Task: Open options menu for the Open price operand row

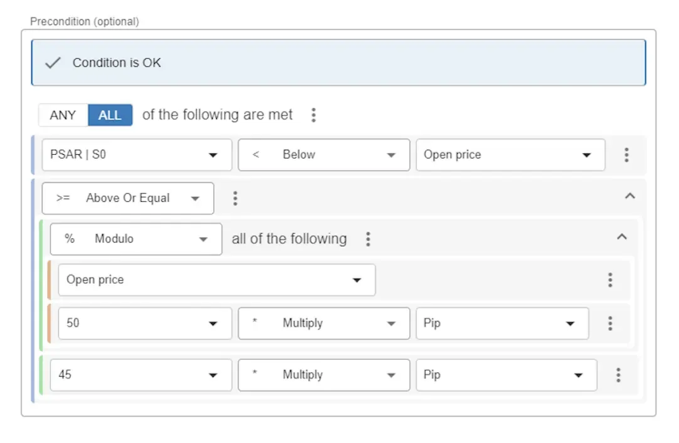Action: [609, 280]
